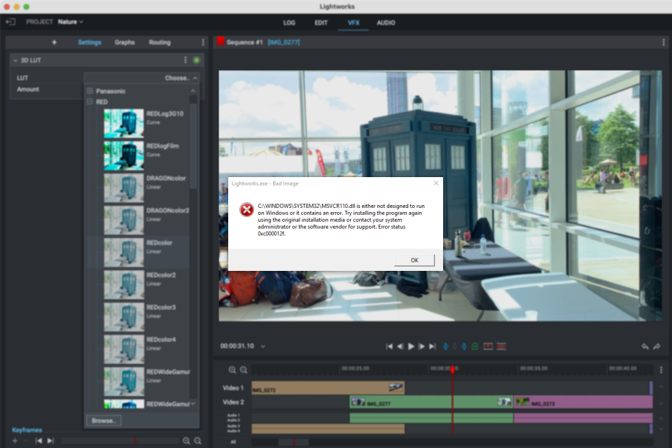Expand the Panasonic LUT folder
This screenshot has height=448, width=672.
(90, 91)
